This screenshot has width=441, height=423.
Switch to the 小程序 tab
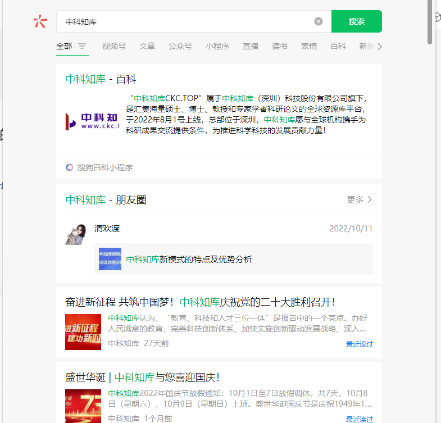click(217, 46)
